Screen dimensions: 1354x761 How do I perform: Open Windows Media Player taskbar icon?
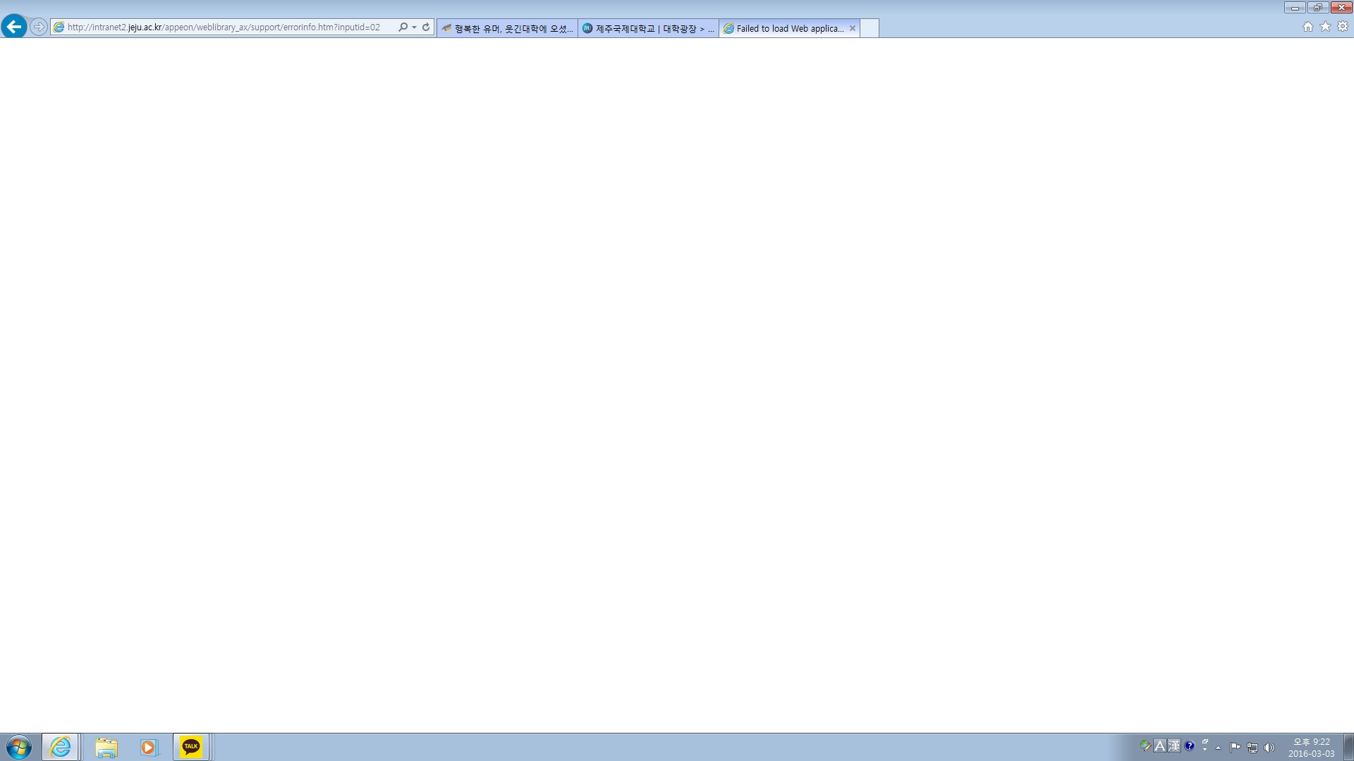(x=148, y=747)
